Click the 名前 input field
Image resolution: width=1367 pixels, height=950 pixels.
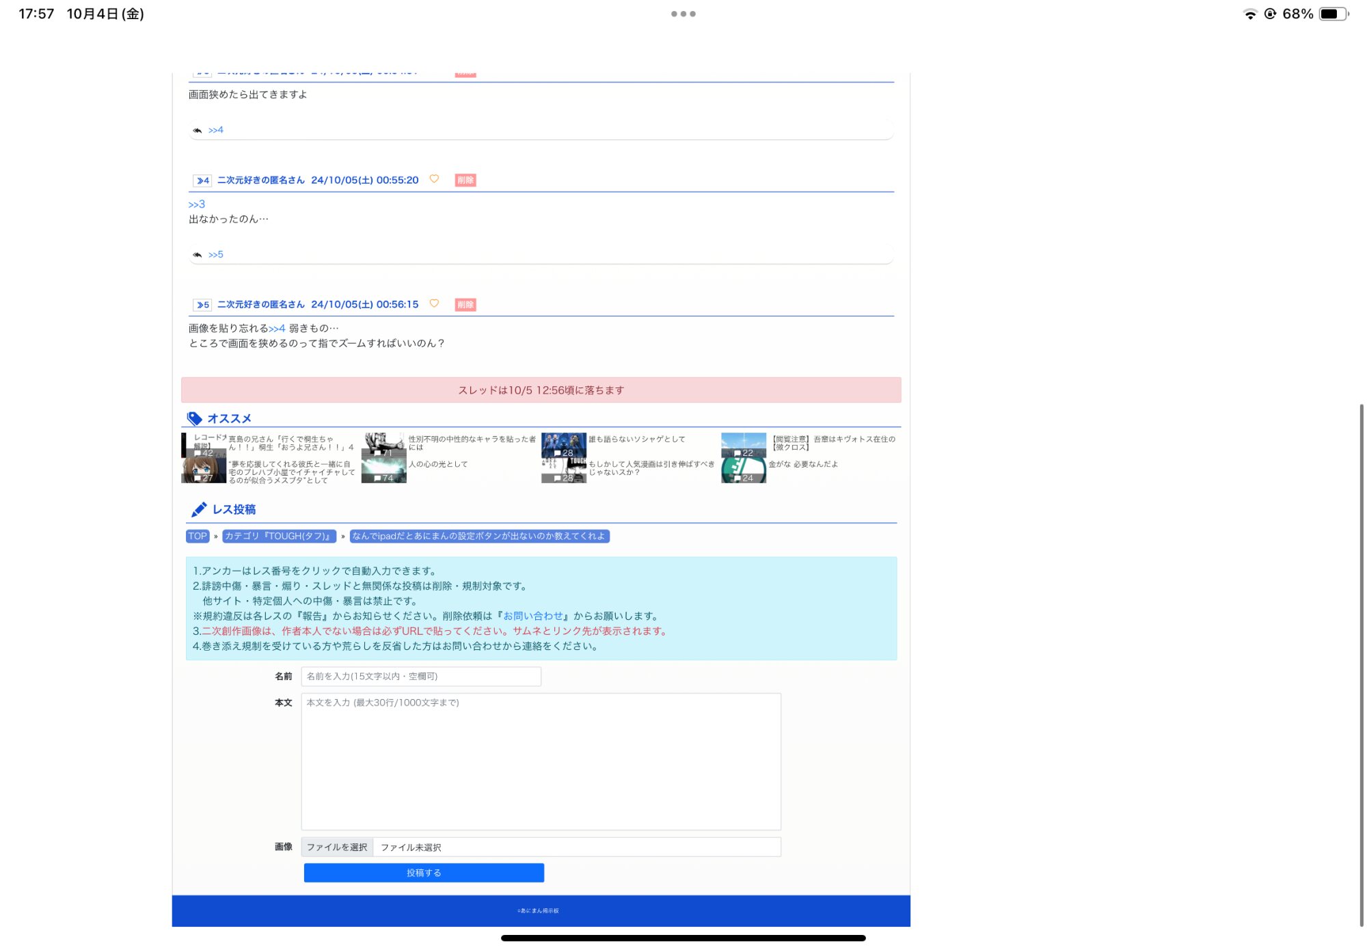(421, 677)
